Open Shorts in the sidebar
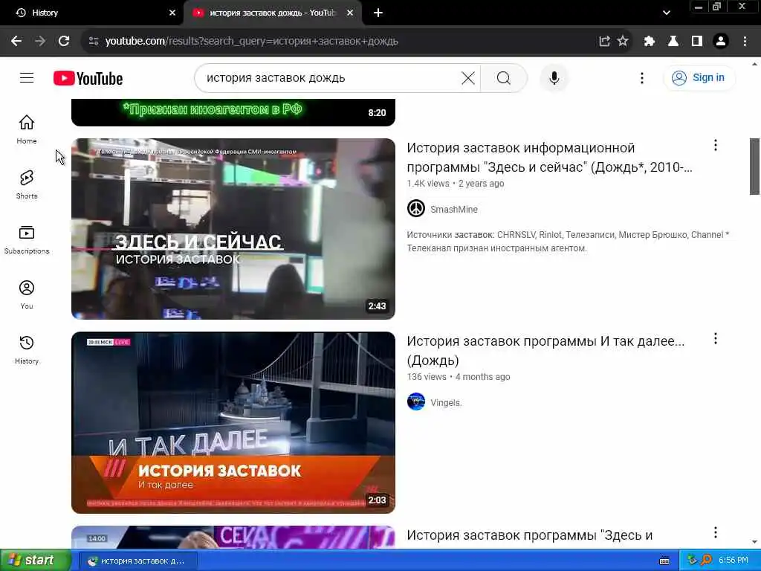This screenshot has height=571, width=761. [27, 184]
